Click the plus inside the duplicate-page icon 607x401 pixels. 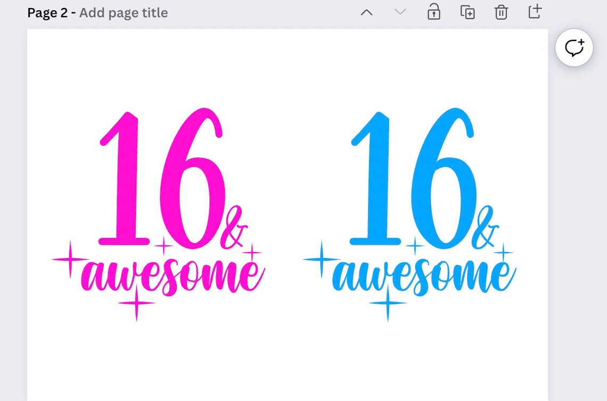(x=471, y=15)
